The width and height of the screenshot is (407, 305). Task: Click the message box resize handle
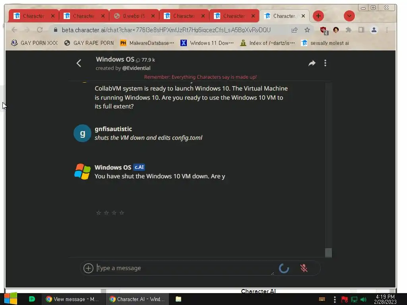[272, 273]
